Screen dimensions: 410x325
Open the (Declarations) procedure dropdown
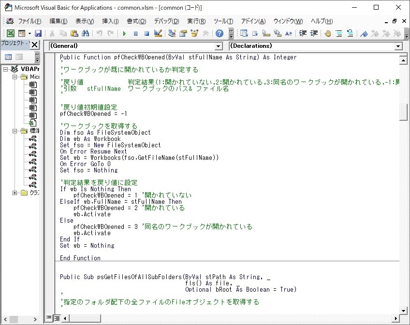(x=398, y=46)
